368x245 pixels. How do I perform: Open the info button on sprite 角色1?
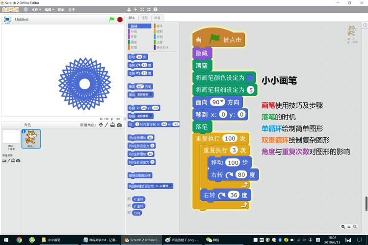pos(24,131)
